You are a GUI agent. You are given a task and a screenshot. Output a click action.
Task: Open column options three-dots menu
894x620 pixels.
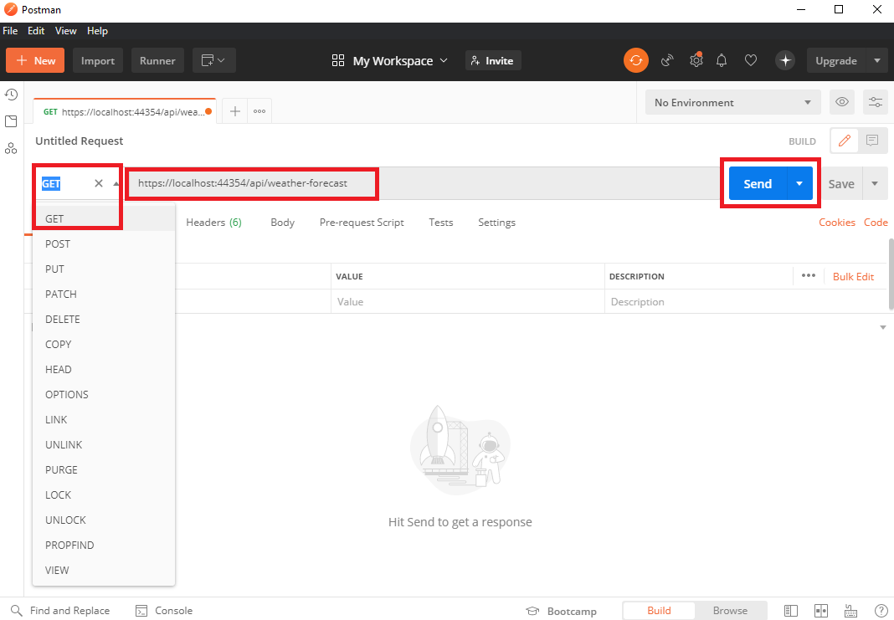(809, 276)
